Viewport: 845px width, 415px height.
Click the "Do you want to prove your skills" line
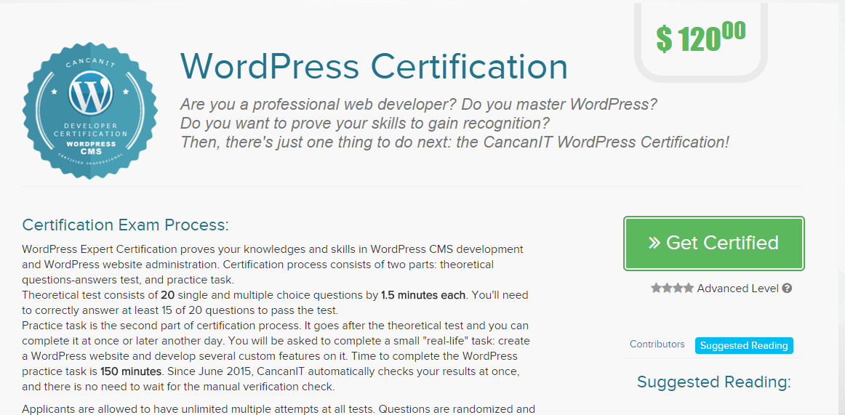click(x=364, y=123)
